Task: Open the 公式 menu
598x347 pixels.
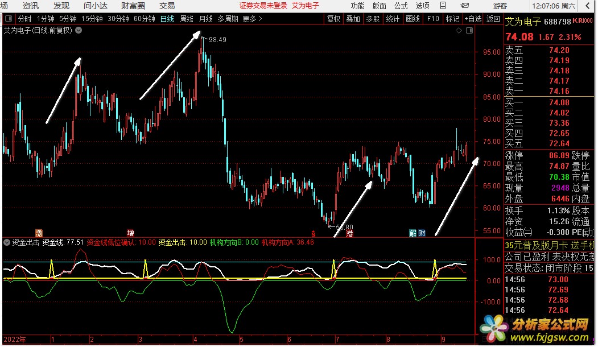Action: click(401, 6)
